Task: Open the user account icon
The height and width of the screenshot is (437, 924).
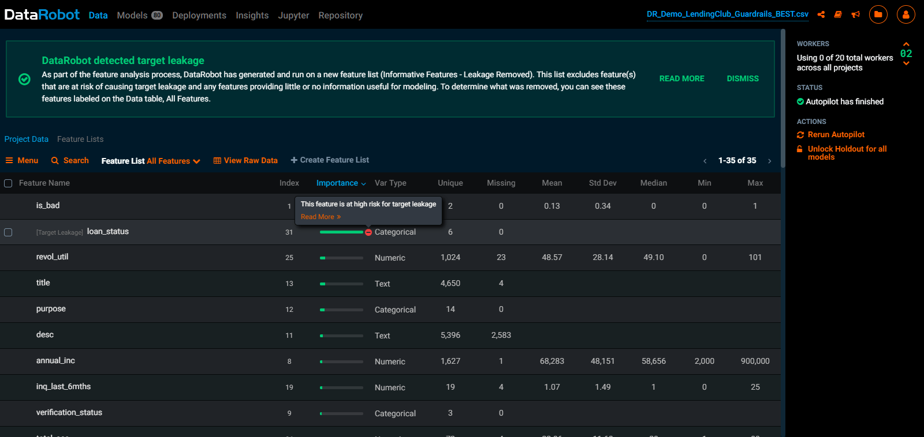Action: 906,14
